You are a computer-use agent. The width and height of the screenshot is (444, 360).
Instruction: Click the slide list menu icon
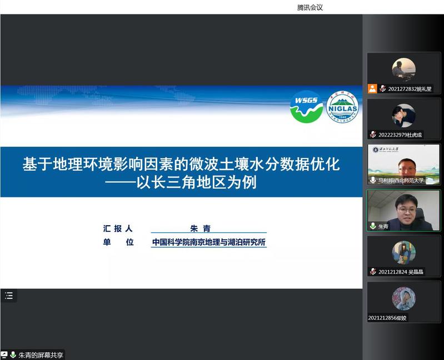click(9, 296)
